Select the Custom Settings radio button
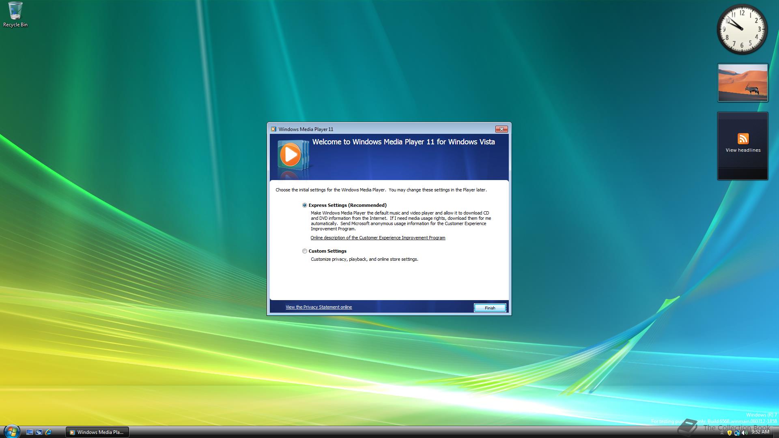 304,251
